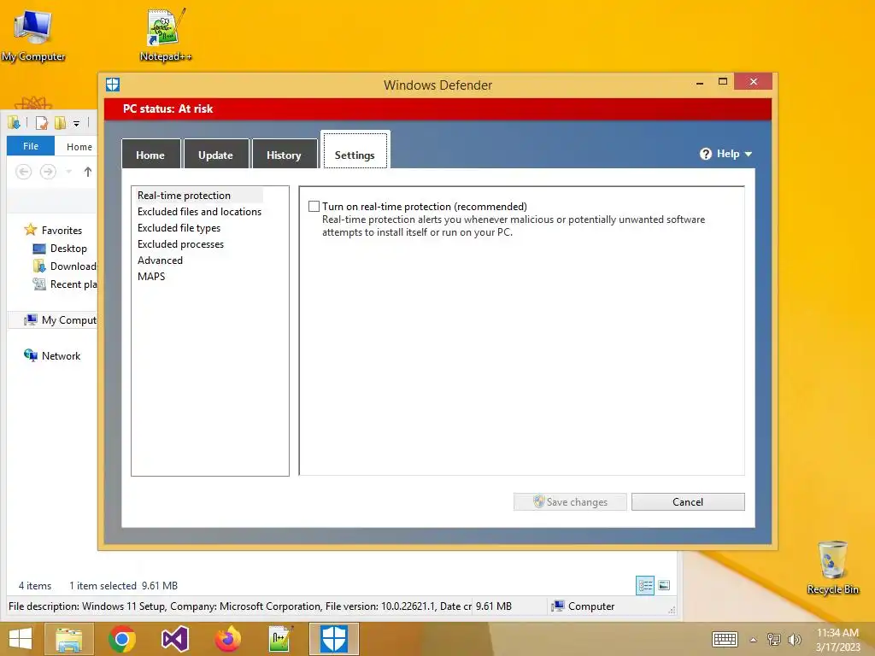875x656 pixels.
Task: Open My Computer desktop icon
Action: 33,34
